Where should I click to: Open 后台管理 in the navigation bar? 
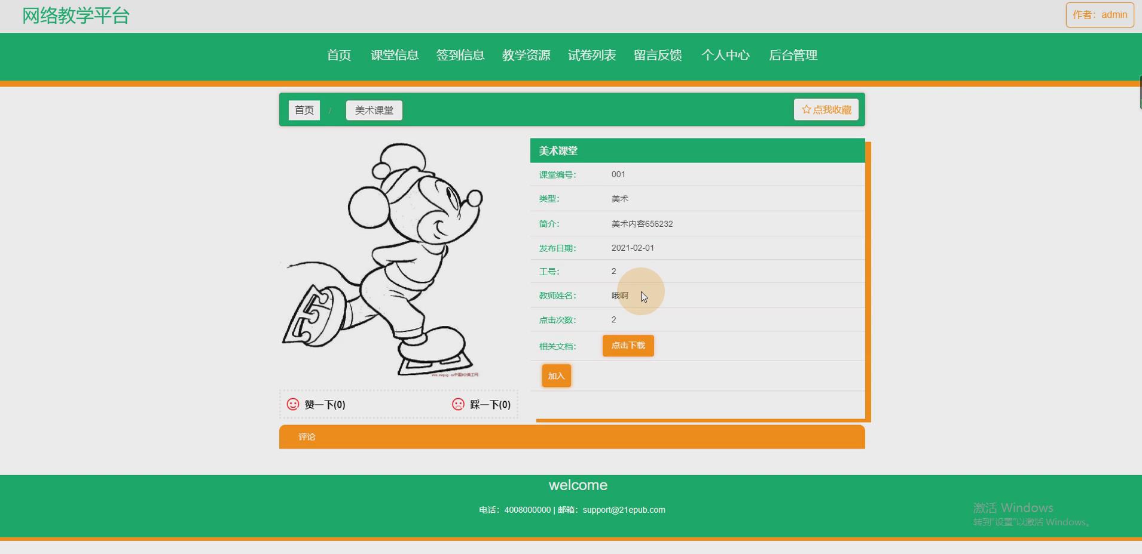click(793, 55)
